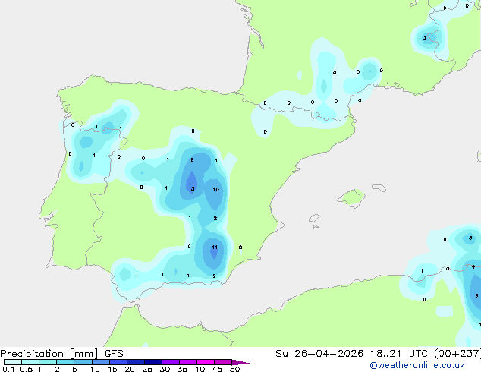Screen dimensions: 481x372
Task: Click the legend label "25"
Action: (x=147, y=369)
